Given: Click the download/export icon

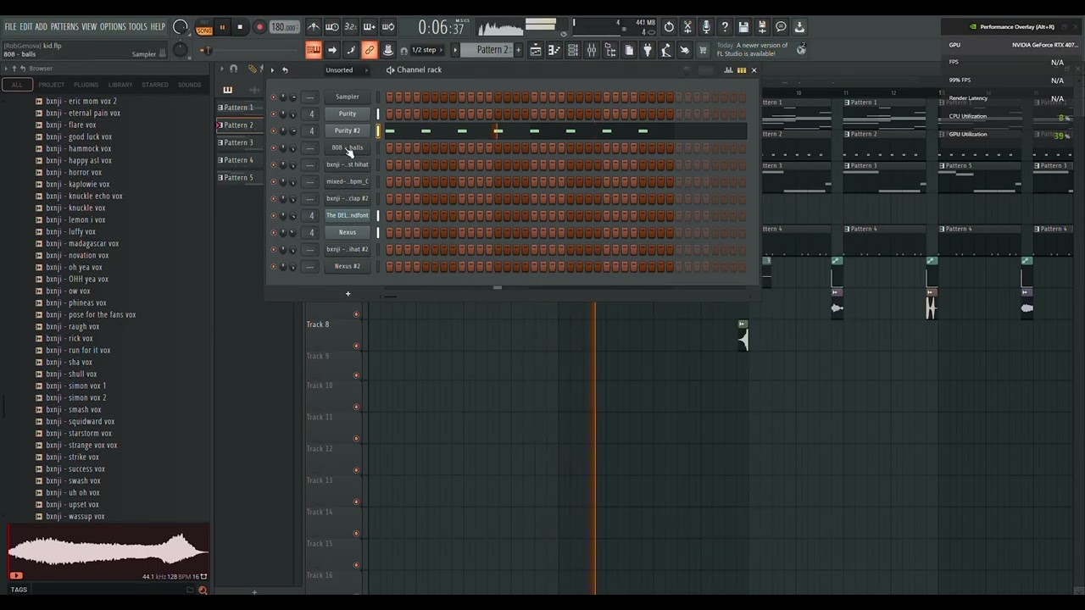Looking at the screenshot, I should click(799, 27).
